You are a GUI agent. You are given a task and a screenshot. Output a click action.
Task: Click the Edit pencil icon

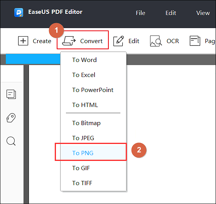click(x=118, y=41)
